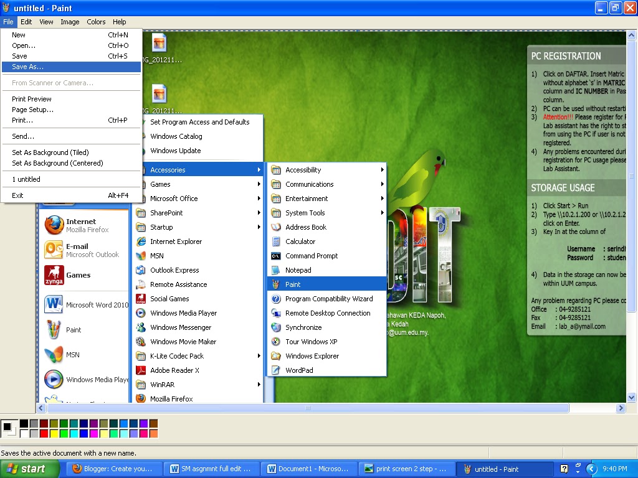Expand the Accessories submenu arrow
The image size is (638, 478).
point(259,170)
